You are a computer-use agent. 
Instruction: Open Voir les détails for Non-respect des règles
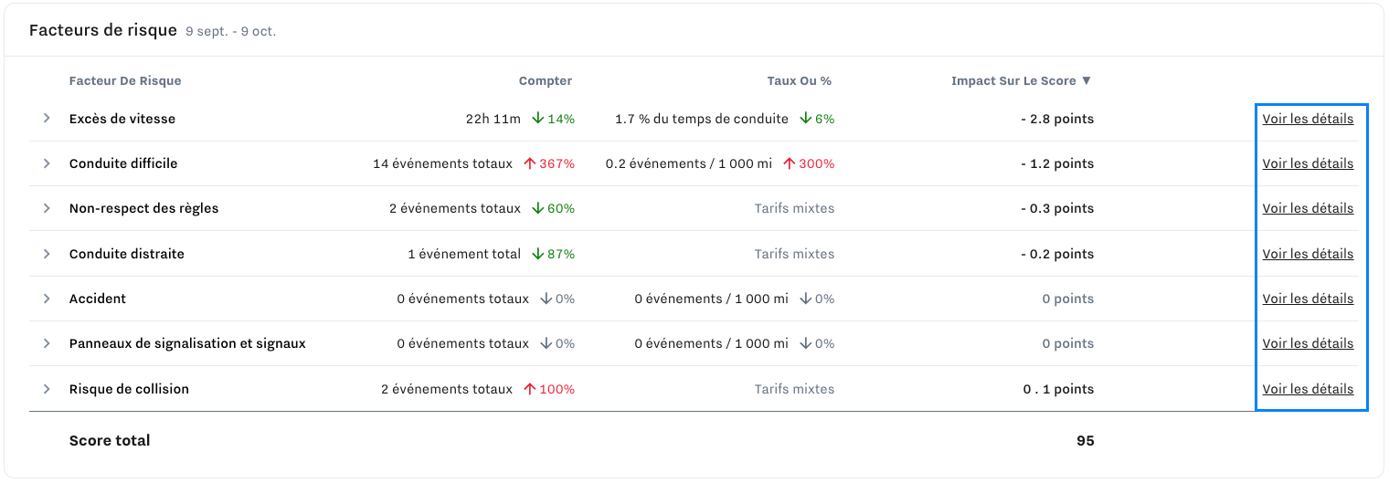point(1308,208)
